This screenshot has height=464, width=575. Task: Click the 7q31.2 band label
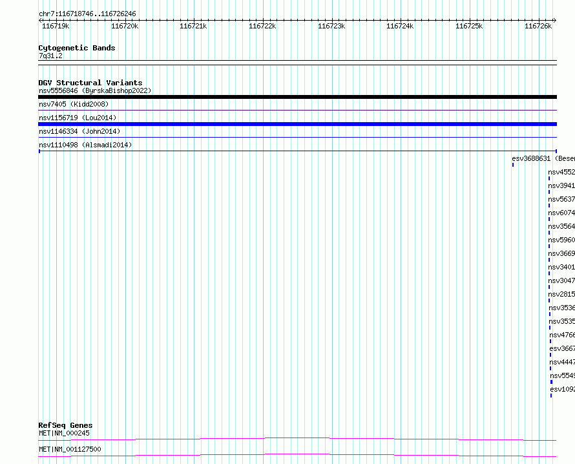pos(50,56)
